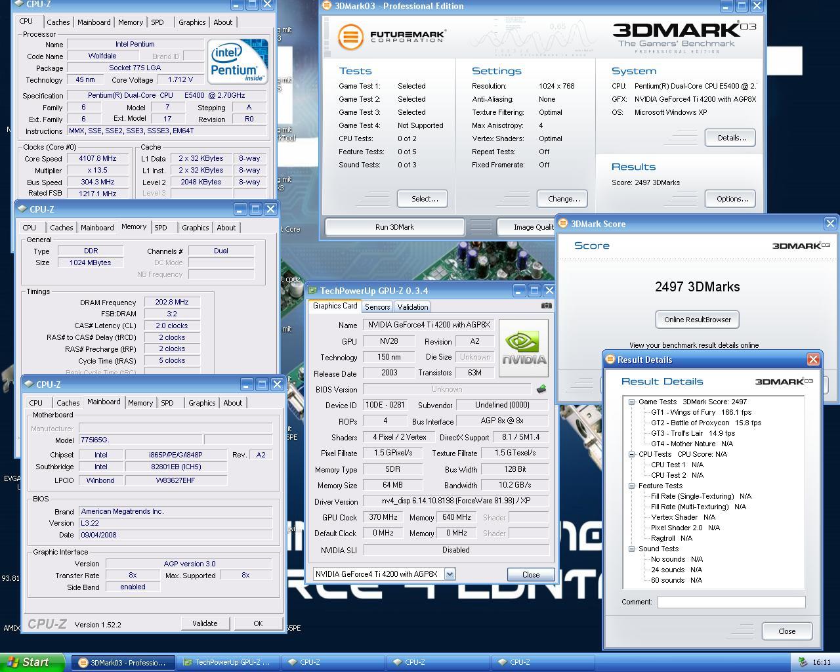Collapse the CPU Tests tree node
Screen dimensions: 840x672
pos(631,454)
